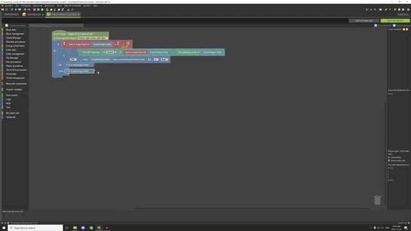Select the highlighted block in the else slot
This screenshot has width=411, height=231.
click(x=80, y=71)
